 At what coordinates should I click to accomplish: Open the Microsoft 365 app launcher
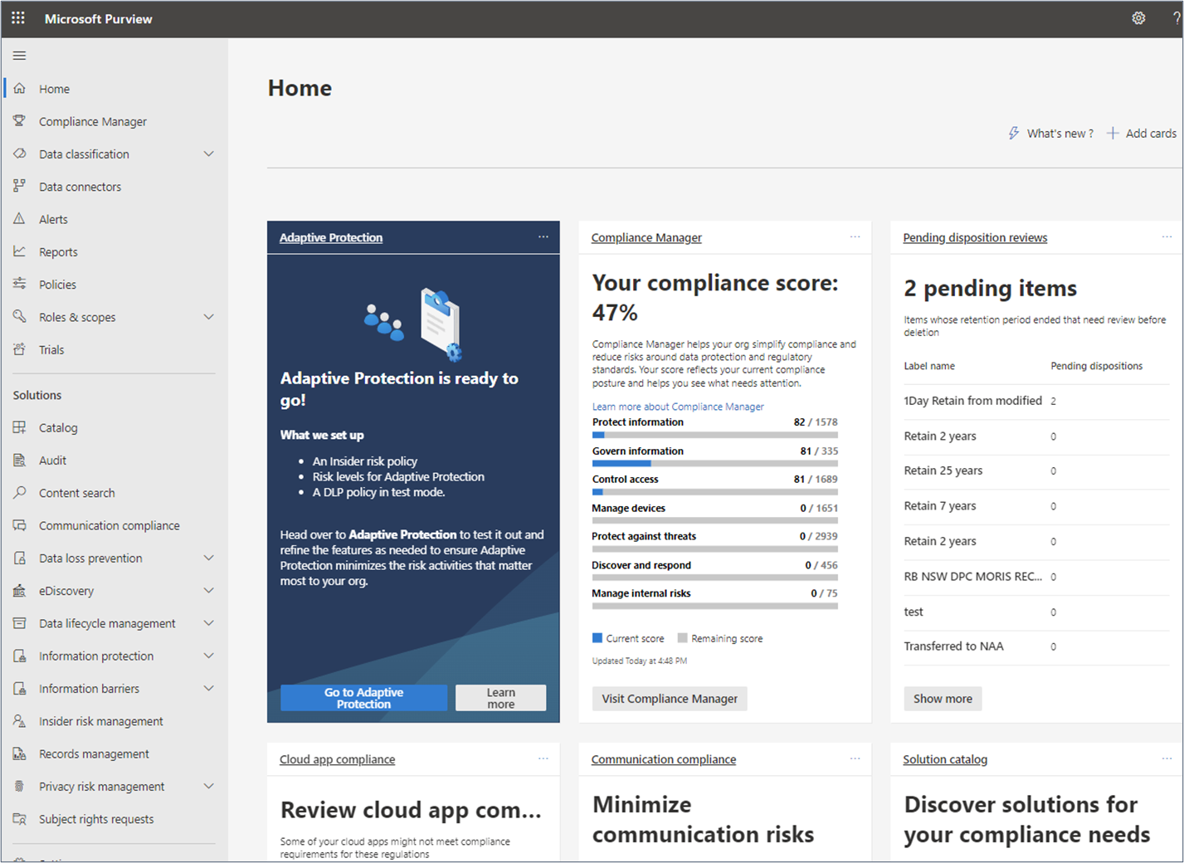[x=17, y=17]
